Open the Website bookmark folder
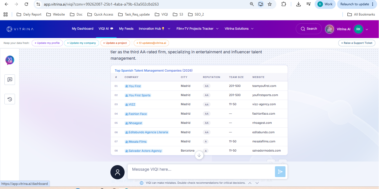This screenshot has width=379, height=189. pyautogui.click(x=55, y=14)
